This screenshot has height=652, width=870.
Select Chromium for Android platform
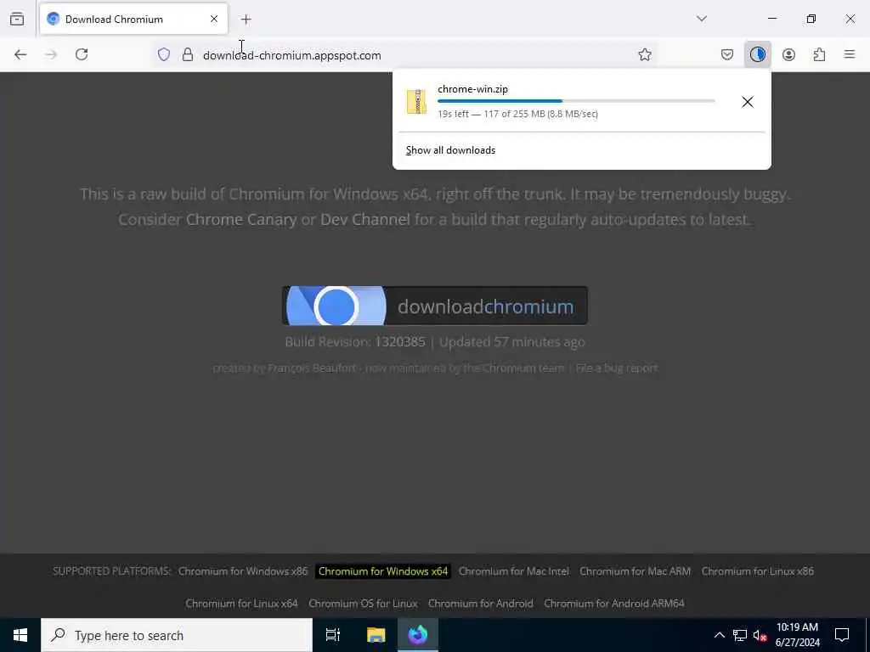(x=481, y=604)
